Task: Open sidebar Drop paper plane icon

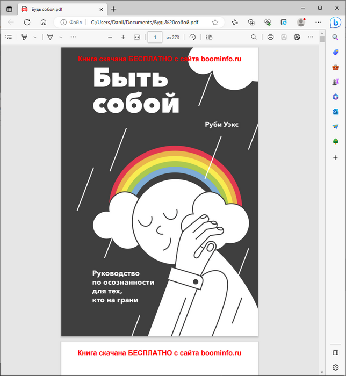Action: 335,127
